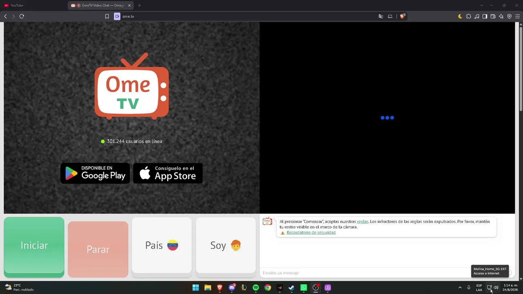
Task: Click the translate page icon
Action: point(381,16)
